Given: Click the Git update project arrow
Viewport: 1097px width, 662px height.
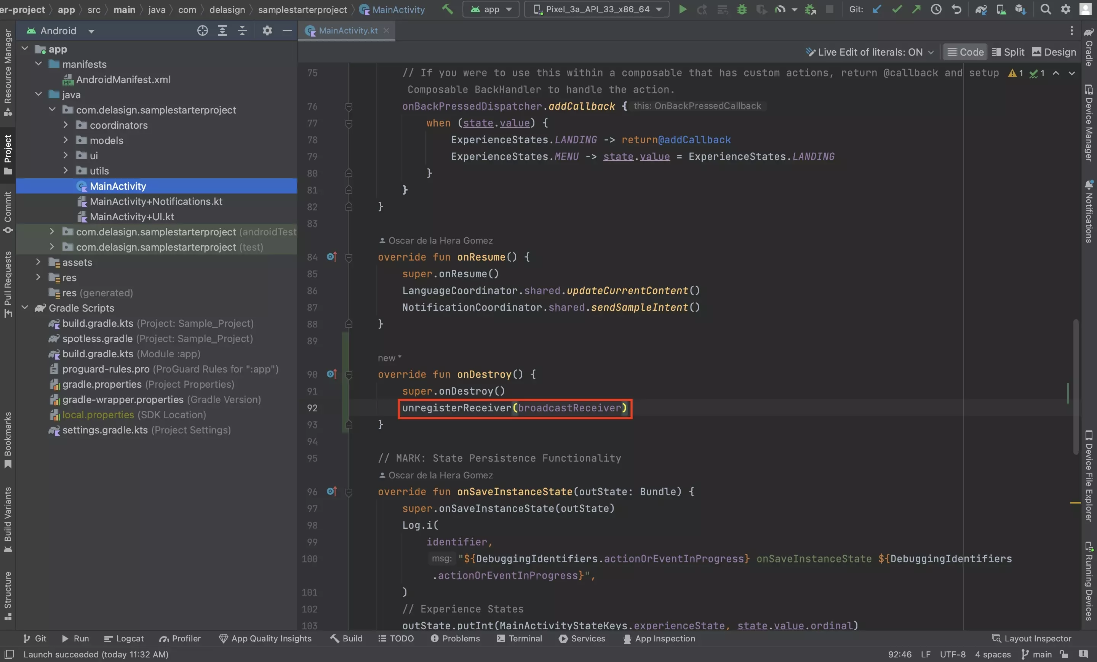Looking at the screenshot, I should click(x=876, y=10).
